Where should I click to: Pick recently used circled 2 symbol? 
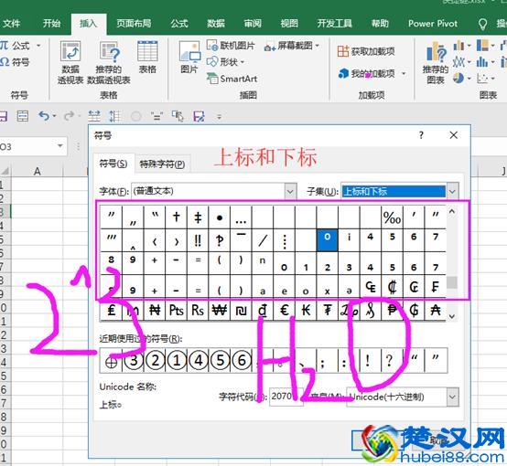(x=155, y=360)
